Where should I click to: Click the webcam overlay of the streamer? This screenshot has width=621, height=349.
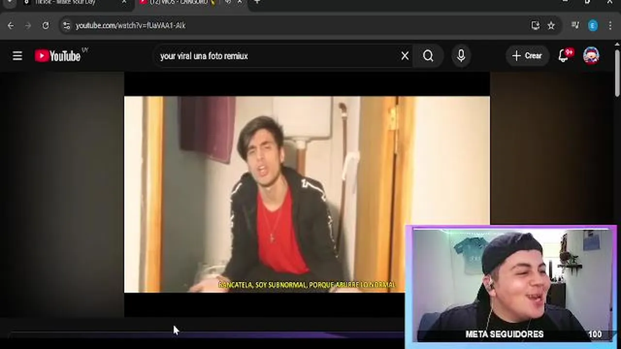pyautogui.click(x=511, y=286)
